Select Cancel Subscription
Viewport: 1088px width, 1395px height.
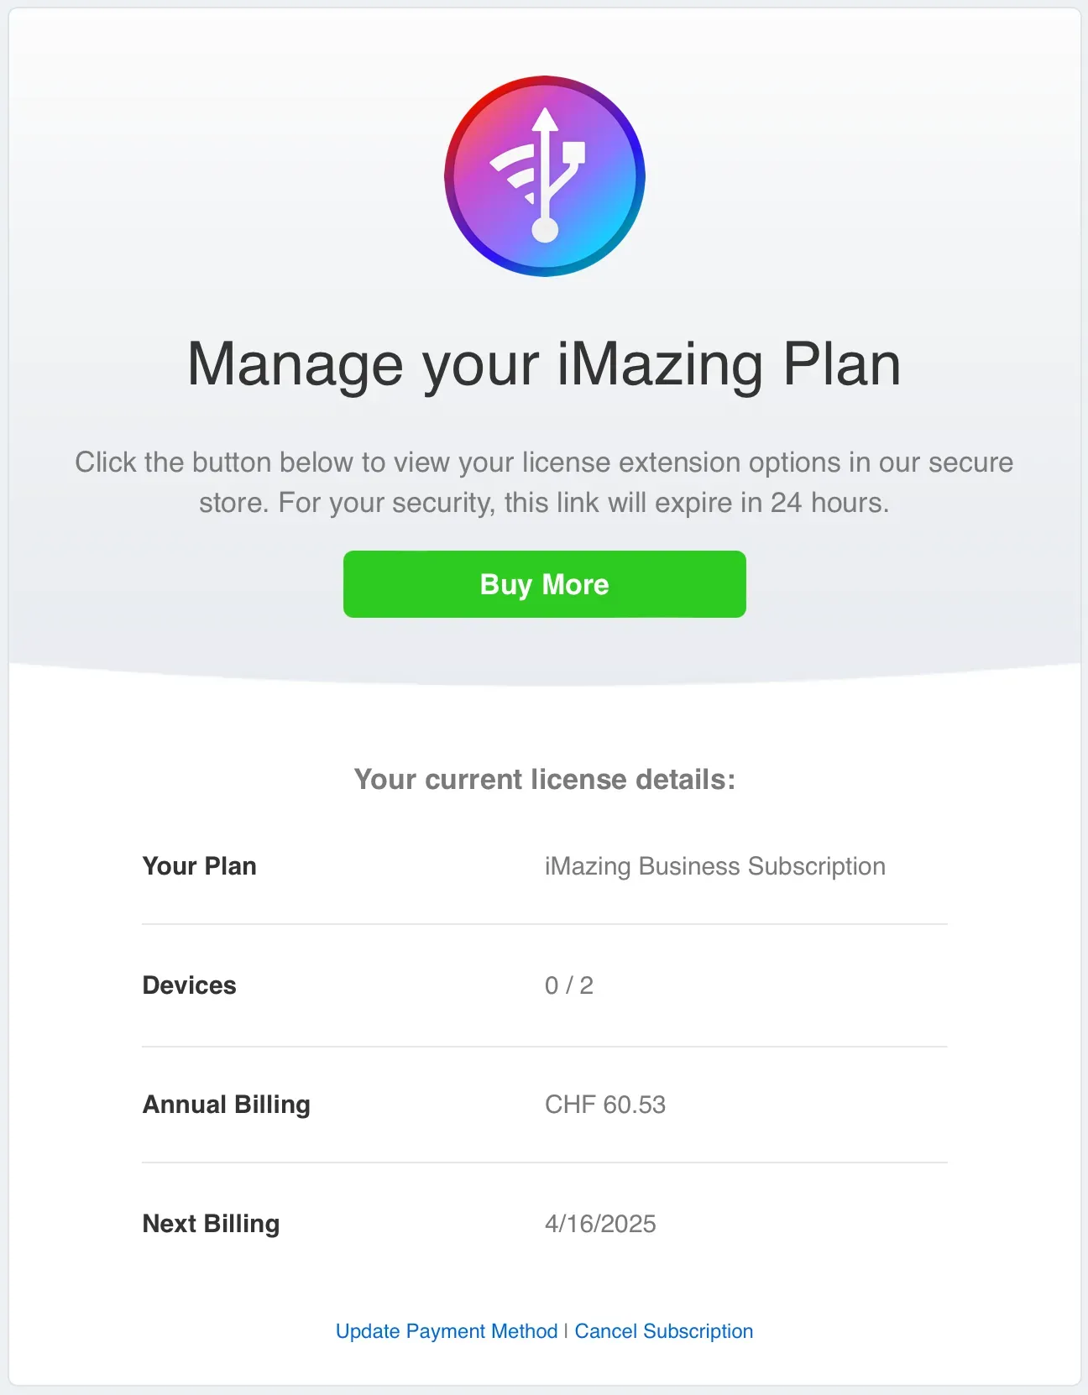click(x=662, y=1331)
